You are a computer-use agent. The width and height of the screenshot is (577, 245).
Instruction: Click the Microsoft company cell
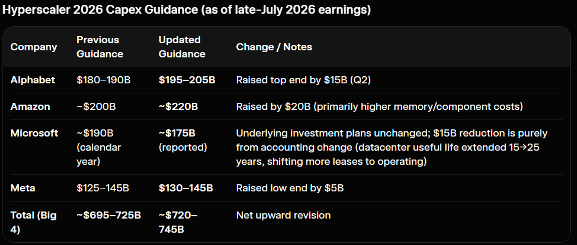pos(34,133)
